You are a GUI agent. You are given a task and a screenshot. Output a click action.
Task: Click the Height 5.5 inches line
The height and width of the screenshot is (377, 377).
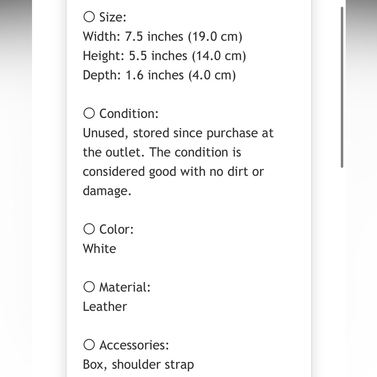tap(164, 56)
